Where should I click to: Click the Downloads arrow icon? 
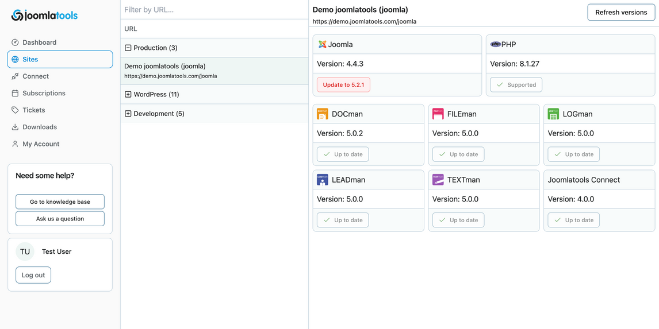click(x=15, y=127)
